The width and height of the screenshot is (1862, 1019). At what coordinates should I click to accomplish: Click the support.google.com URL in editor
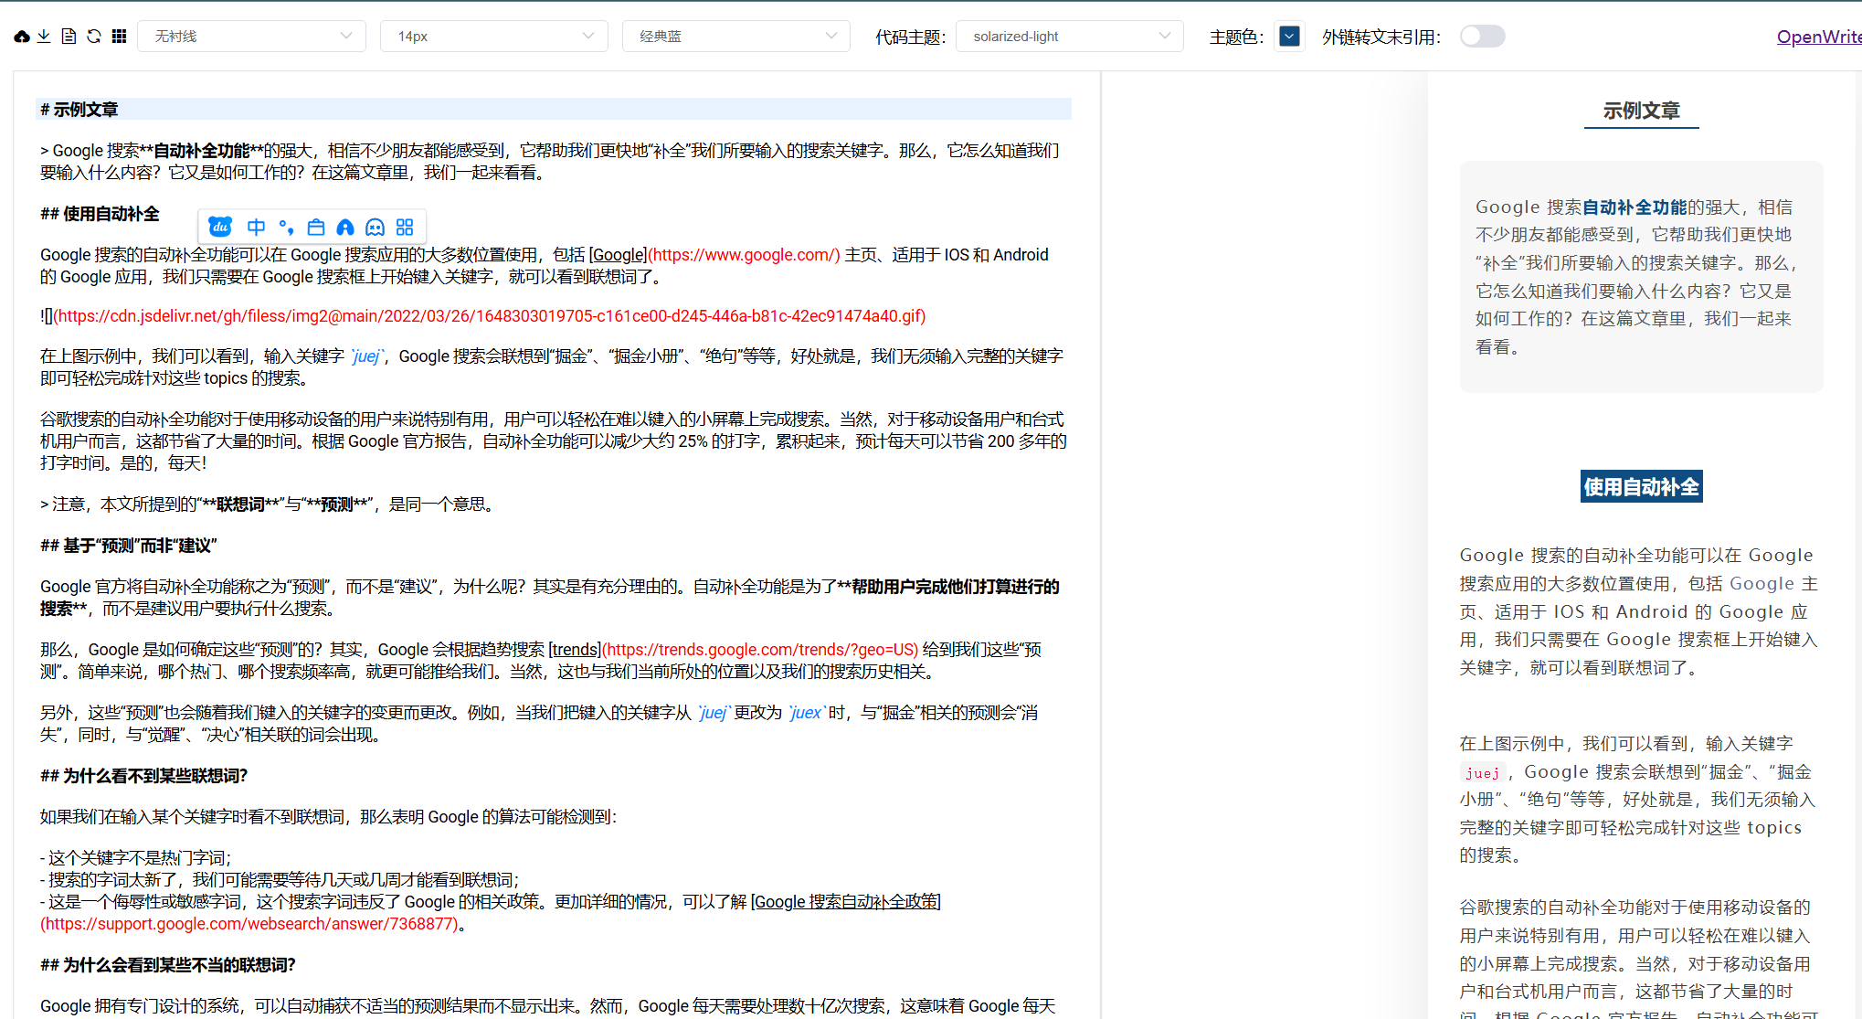(x=249, y=924)
